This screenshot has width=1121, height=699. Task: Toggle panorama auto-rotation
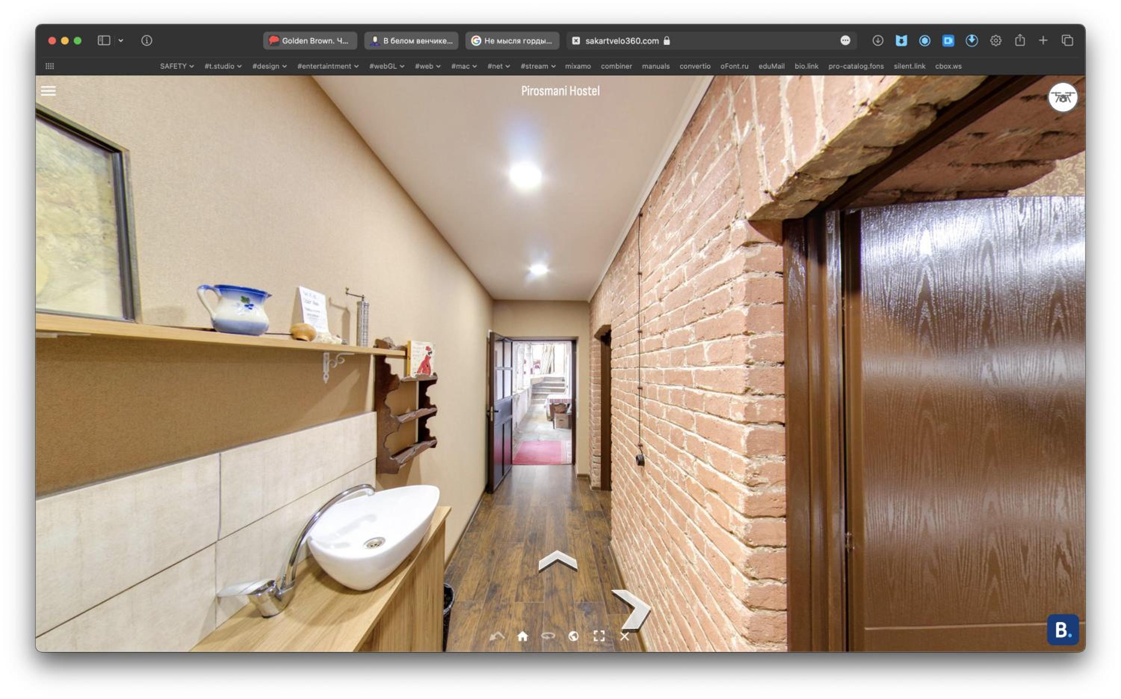pyautogui.click(x=548, y=636)
